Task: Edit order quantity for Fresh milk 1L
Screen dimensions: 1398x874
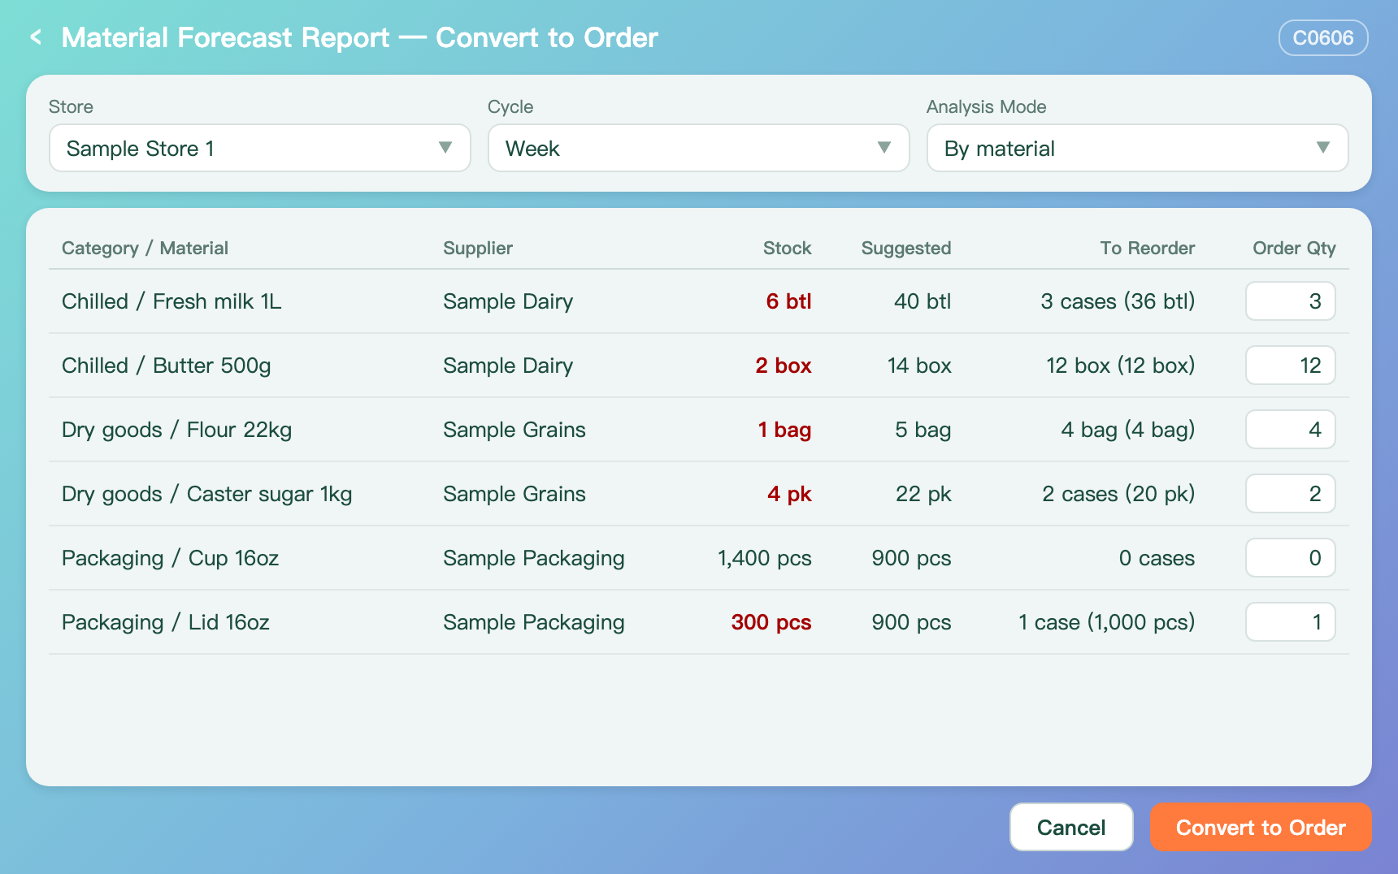Action: (1291, 301)
